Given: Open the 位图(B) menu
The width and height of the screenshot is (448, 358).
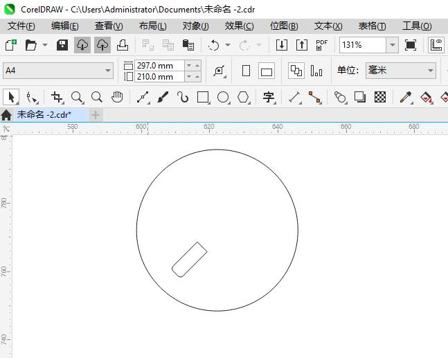Looking at the screenshot, I should (x=284, y=26).
